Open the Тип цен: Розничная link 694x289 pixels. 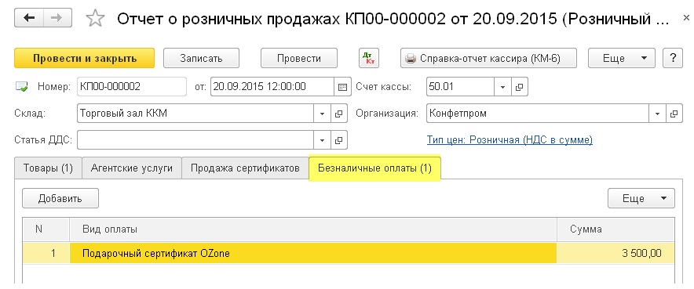click(x=510, y=140)
